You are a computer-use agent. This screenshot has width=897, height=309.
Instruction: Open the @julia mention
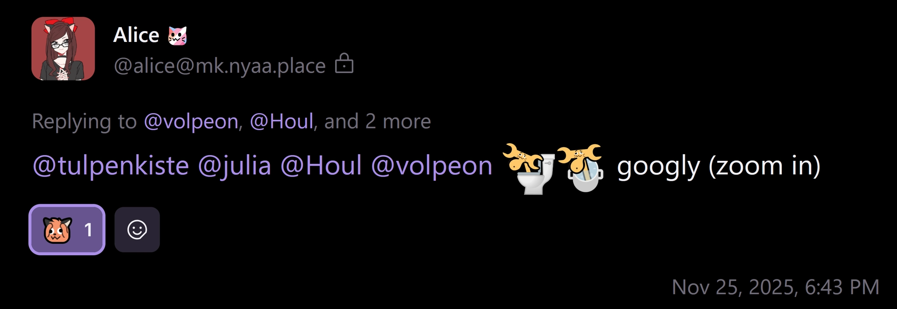[x=234, y=166]
